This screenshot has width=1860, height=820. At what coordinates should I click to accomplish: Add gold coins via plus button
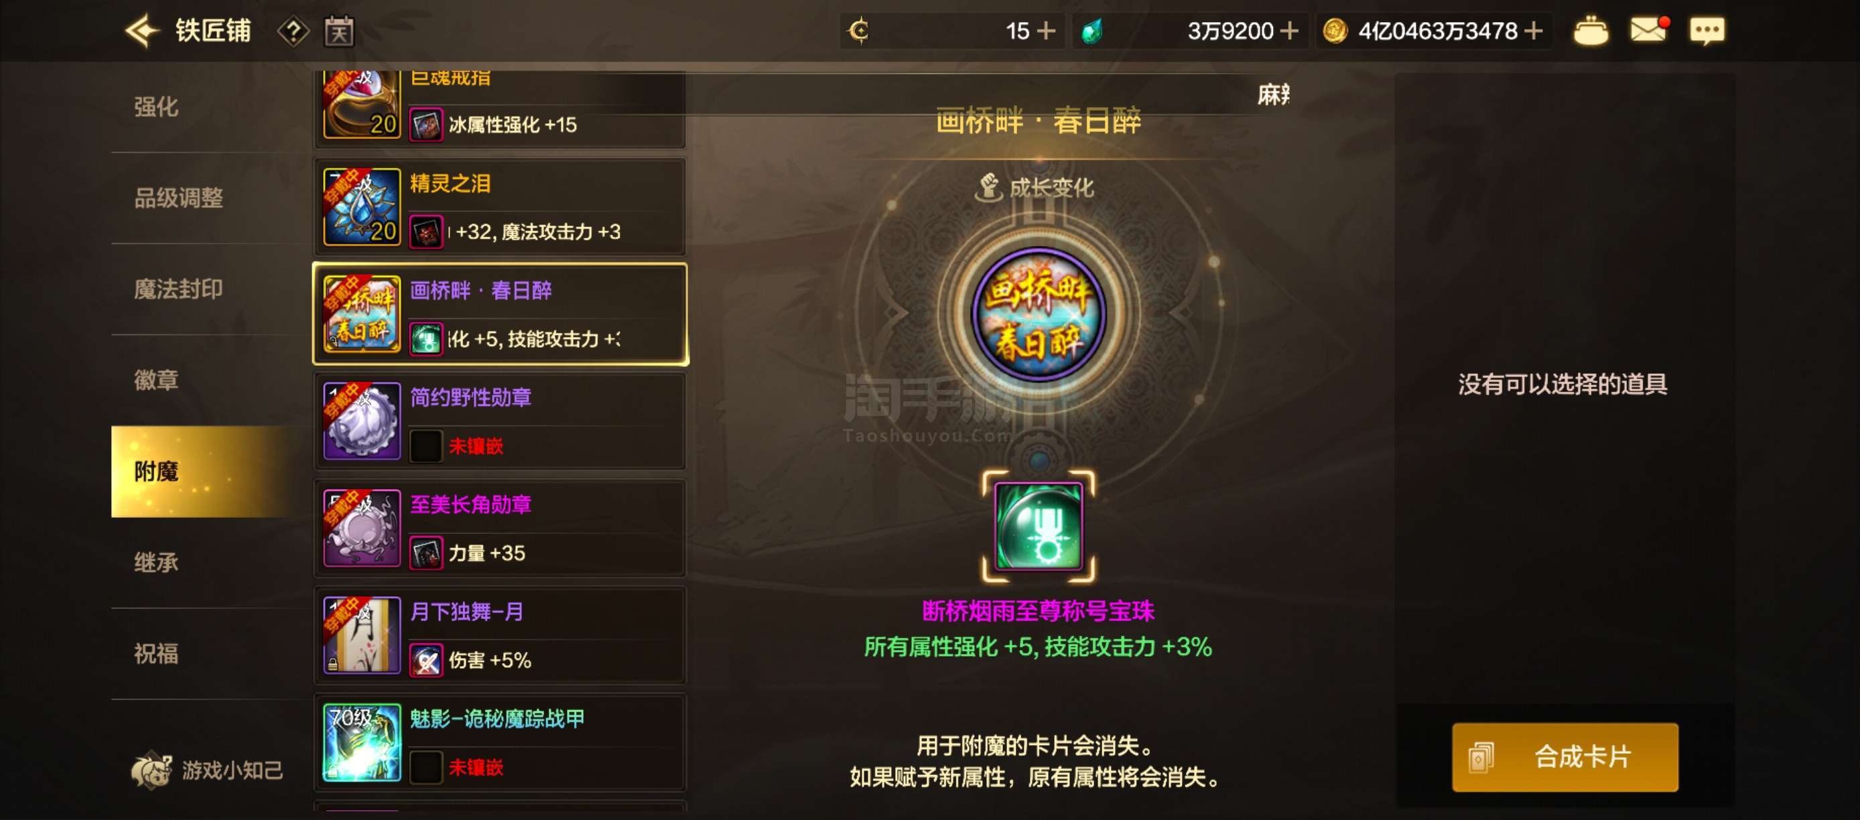[1533, 31]
